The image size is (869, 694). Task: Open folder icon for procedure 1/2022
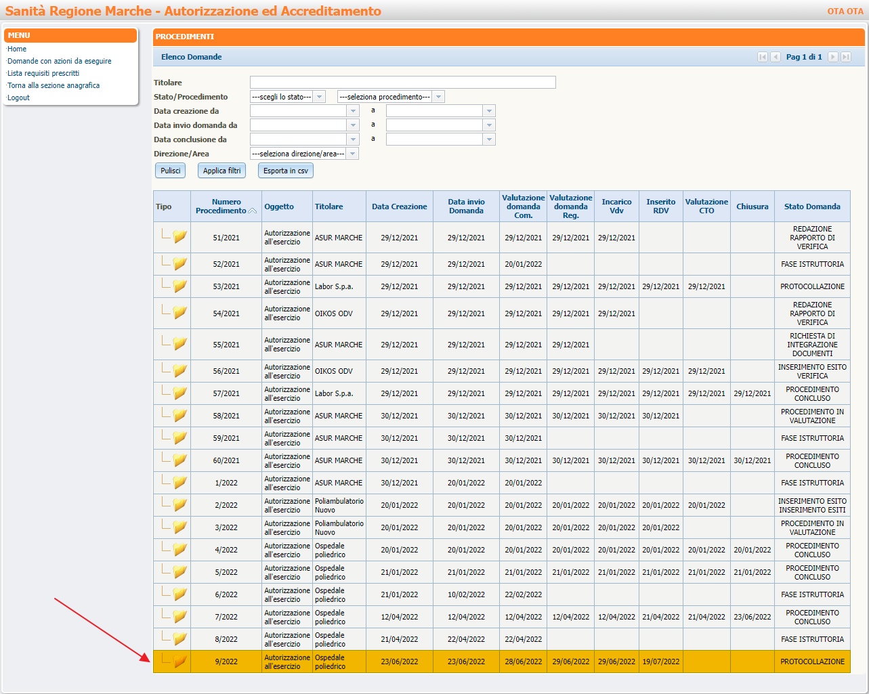pyautogui.click(x=179, y=483)
